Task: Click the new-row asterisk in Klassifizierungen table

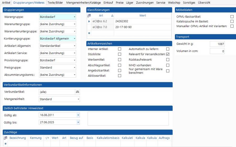Action: pyautogui.click(x=89, y=33)
